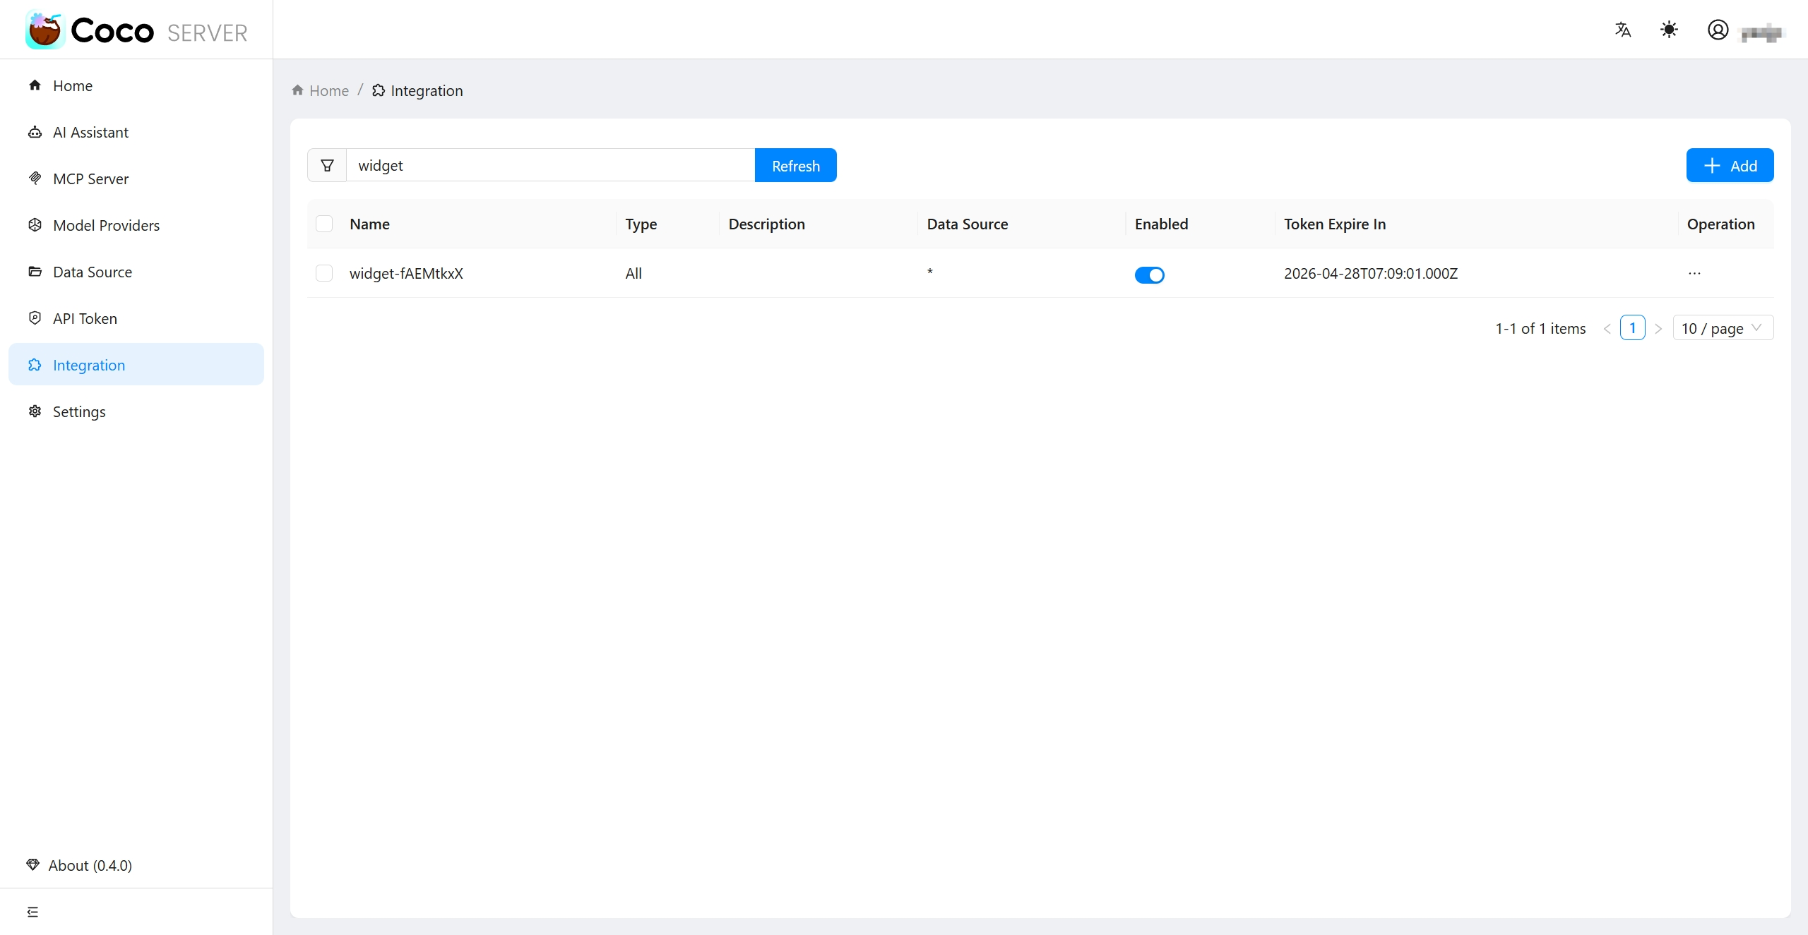Go to the Home menu item

click(136, 85)
